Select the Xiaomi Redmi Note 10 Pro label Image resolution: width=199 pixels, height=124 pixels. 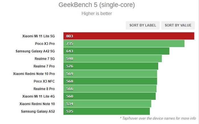coord(34,74)
